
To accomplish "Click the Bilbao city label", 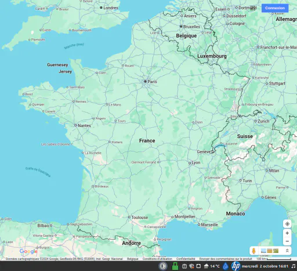I will [43, 226].
